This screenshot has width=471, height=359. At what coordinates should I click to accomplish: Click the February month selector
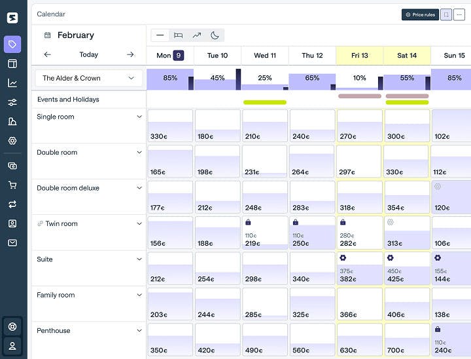pyautogui.click(x=76, y=35)
